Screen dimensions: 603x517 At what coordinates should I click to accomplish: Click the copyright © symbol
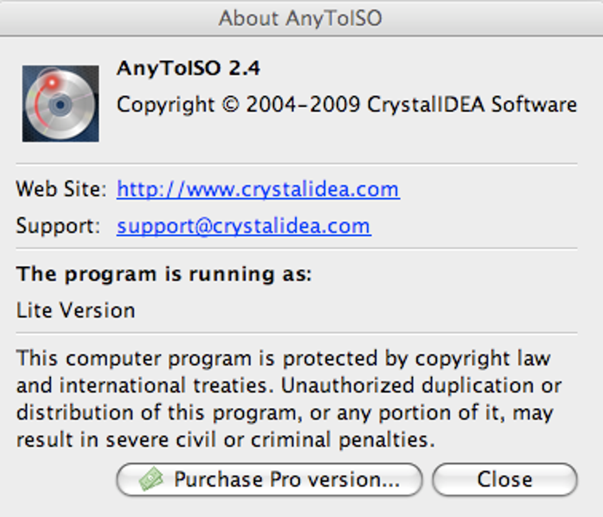(x=230, y=105)
